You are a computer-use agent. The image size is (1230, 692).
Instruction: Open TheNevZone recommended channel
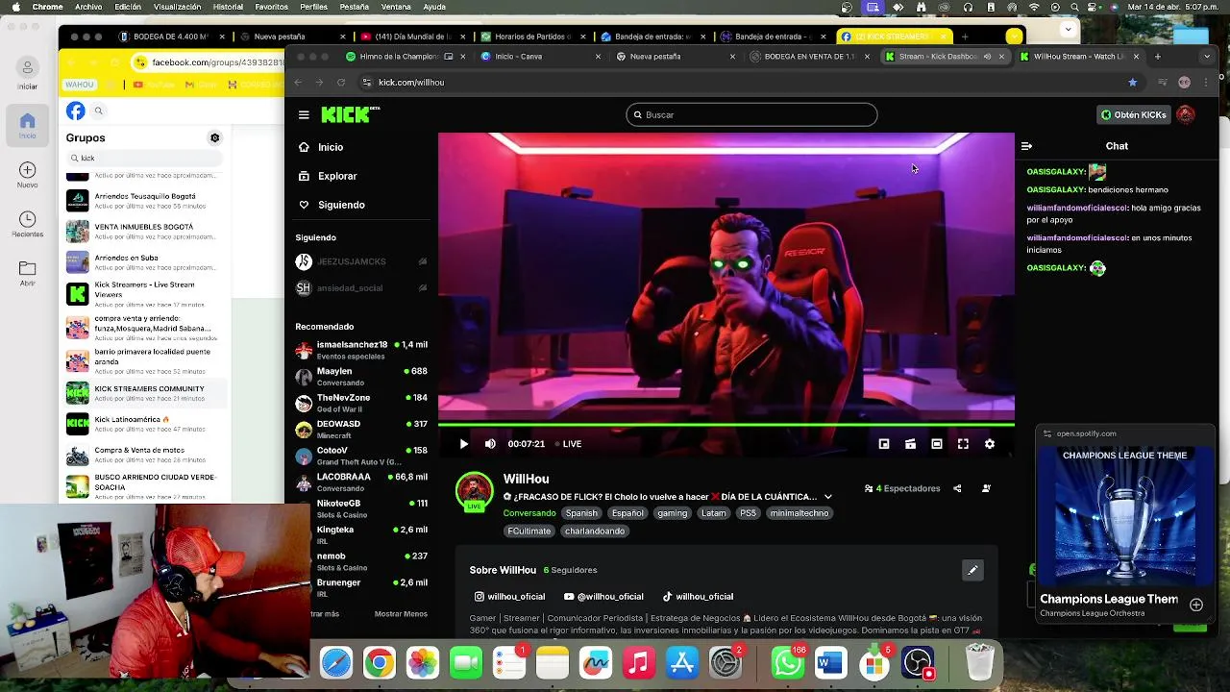[361, 403]
